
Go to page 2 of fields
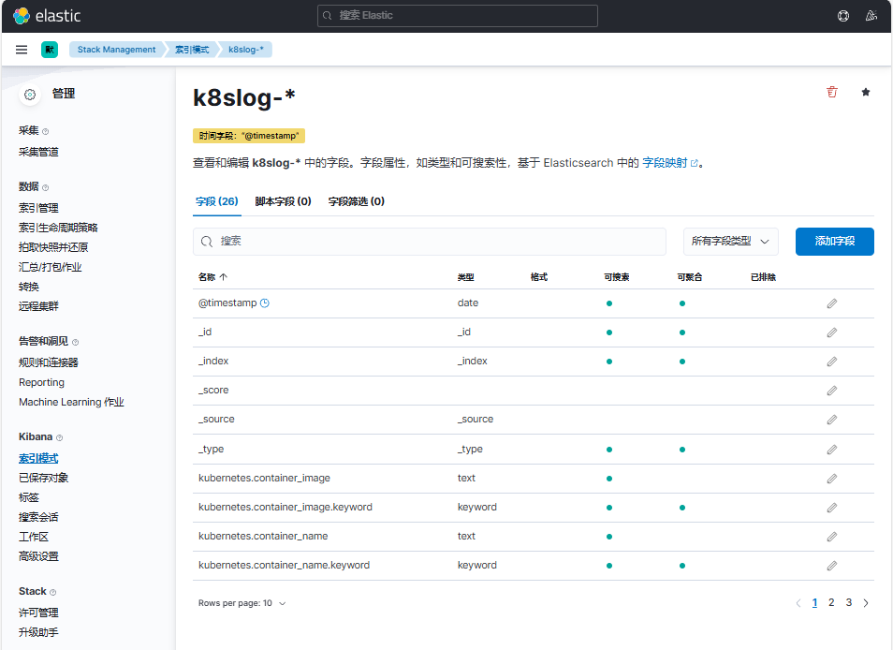click(x=831, y=603)
